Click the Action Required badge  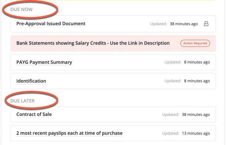(195, 43)
